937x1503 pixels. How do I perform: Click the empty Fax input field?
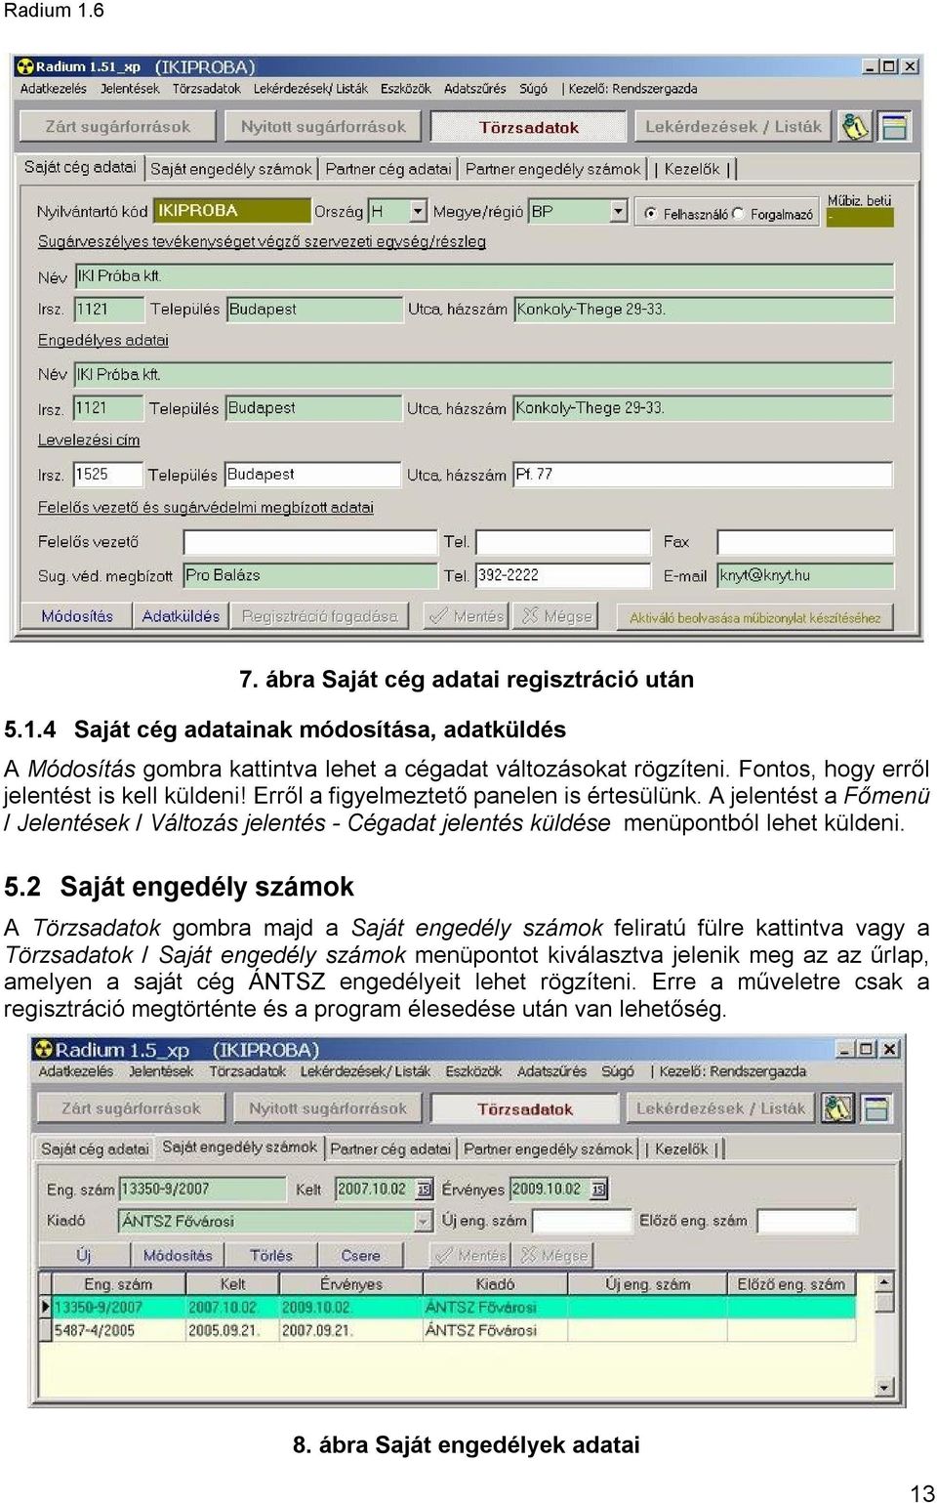[805, 542]
